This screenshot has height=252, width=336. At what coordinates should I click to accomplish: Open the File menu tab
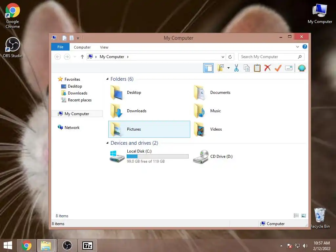60,47
